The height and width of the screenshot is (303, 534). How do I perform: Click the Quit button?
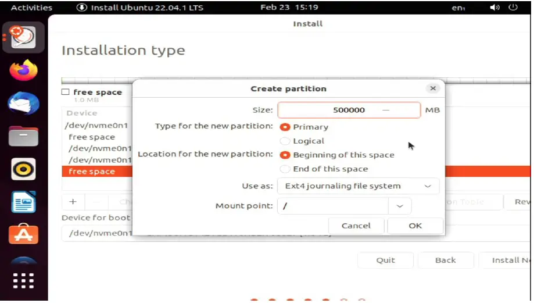pos(385,261)
